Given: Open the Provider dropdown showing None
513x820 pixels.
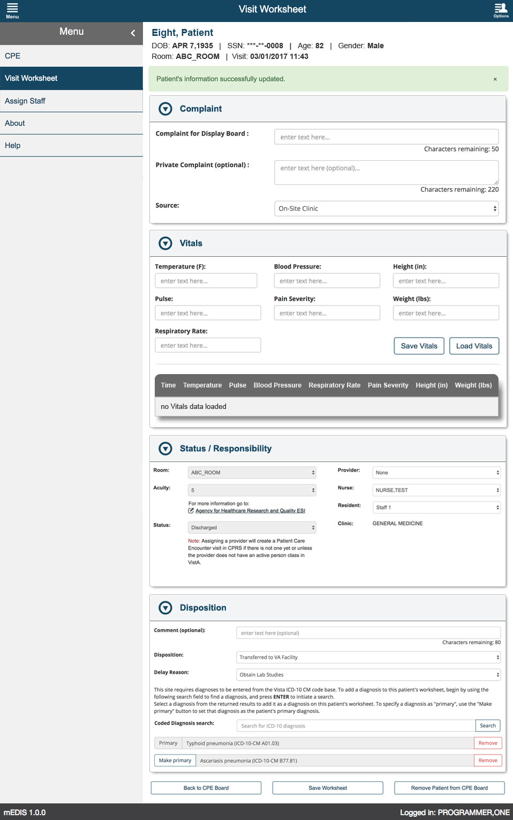Looking at the screenshot, I should coord(436,473).
